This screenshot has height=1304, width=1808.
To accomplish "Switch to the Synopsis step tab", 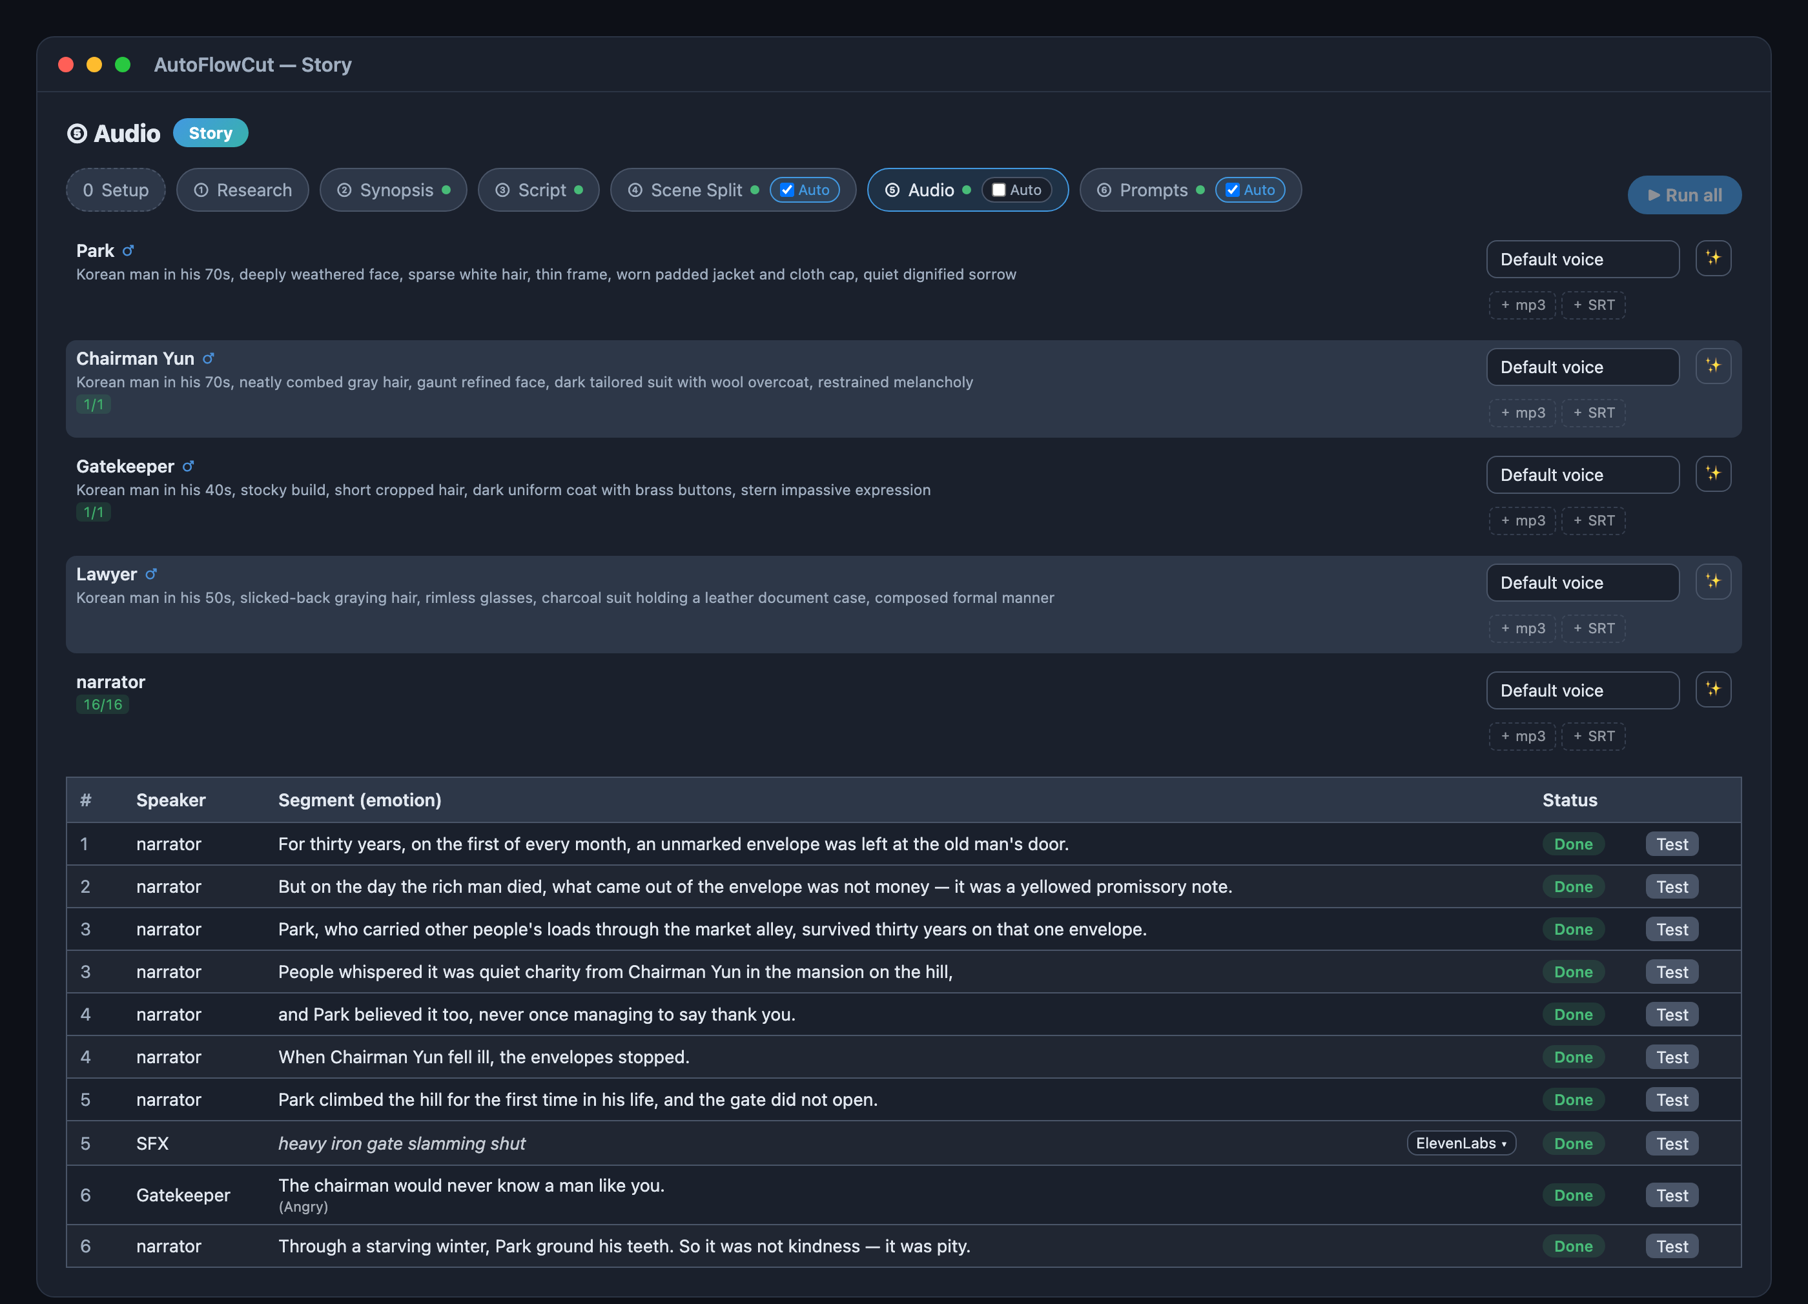I will point(393,190).
